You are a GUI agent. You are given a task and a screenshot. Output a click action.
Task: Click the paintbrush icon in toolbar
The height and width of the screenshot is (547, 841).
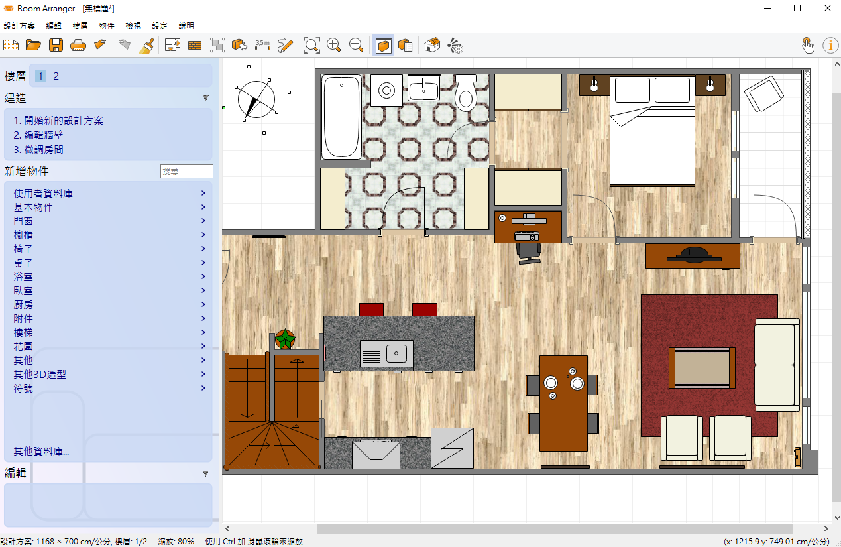146,45
